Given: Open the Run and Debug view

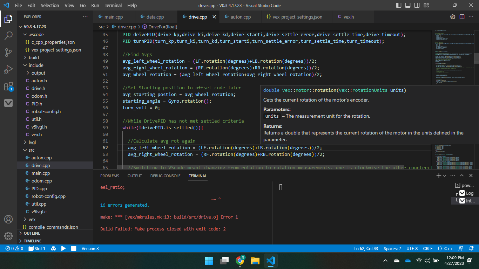Looking at the screenshot, I should [x=8, y=69].
